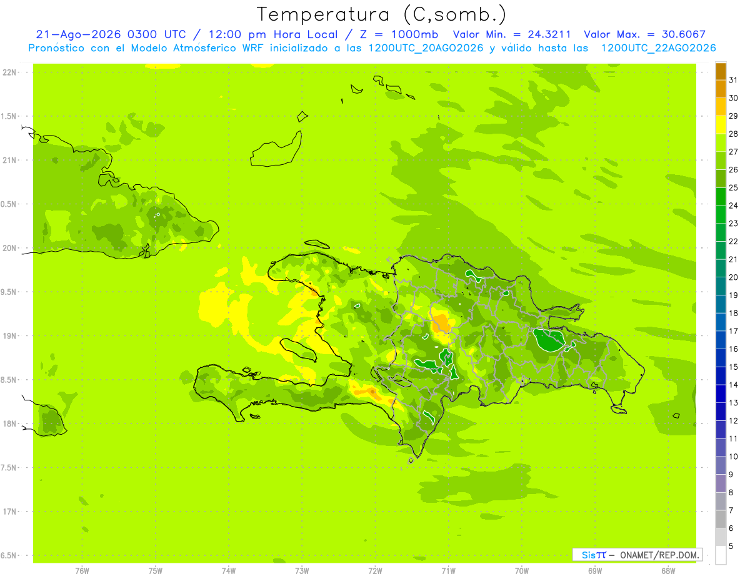
Task: Click the '20' legend label
Action: pos(734,277)
